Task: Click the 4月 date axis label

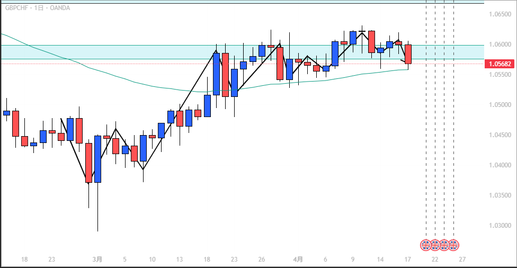Action: 298,260
